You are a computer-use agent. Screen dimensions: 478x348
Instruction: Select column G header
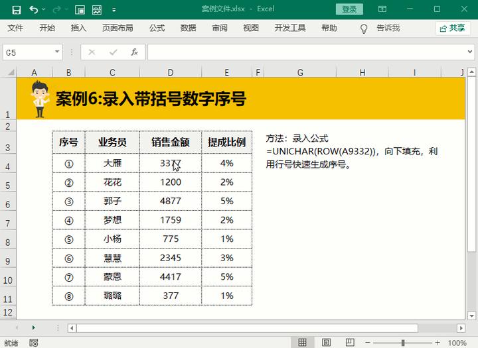(x=300, y=72)
